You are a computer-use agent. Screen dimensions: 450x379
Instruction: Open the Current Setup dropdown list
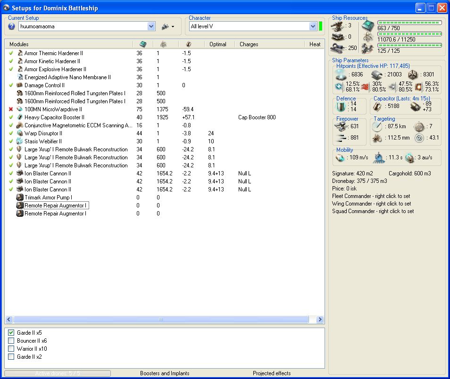151,27
